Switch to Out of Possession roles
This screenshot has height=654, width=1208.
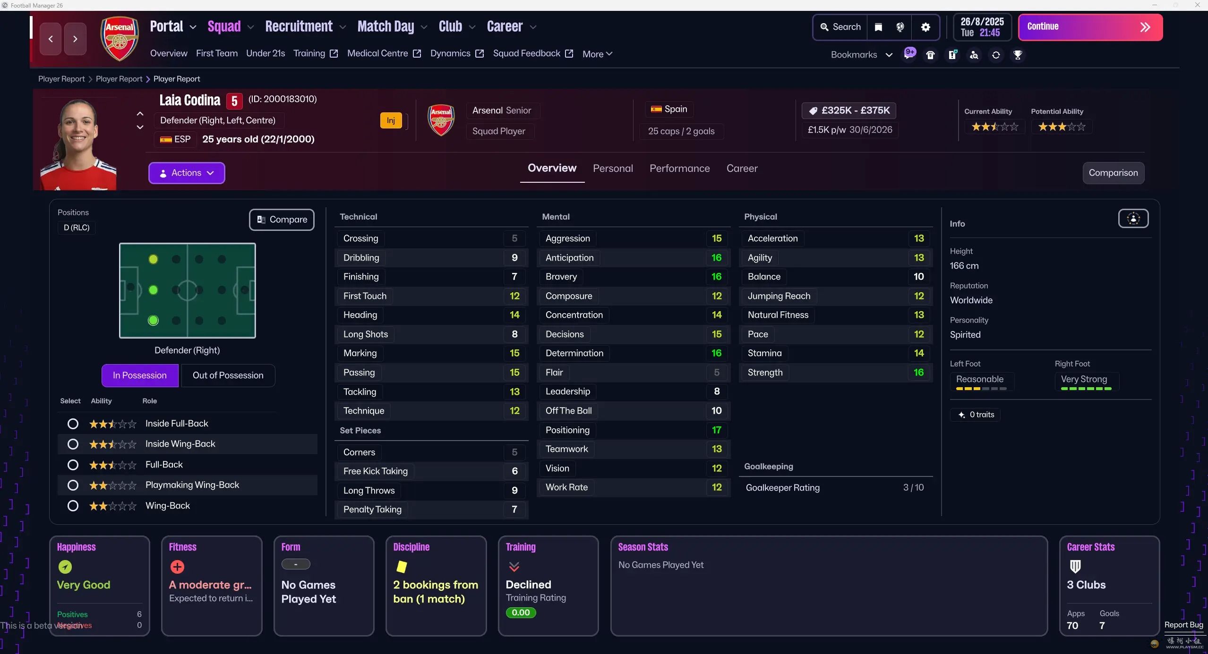tap(228, 375)
